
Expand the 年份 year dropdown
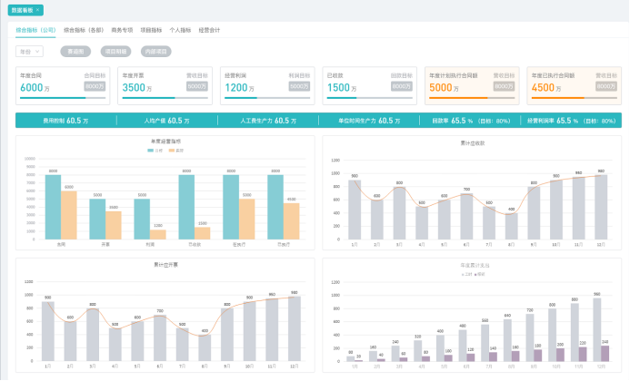29,52
